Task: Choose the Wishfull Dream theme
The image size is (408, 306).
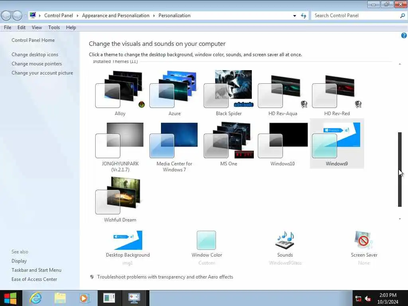Action: 120,199
